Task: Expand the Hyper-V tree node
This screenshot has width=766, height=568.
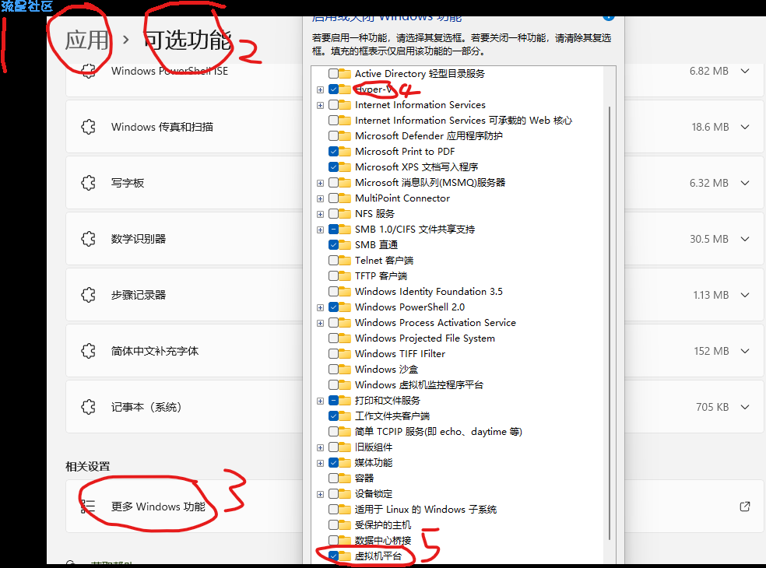Action: click(x=320, y=89)
